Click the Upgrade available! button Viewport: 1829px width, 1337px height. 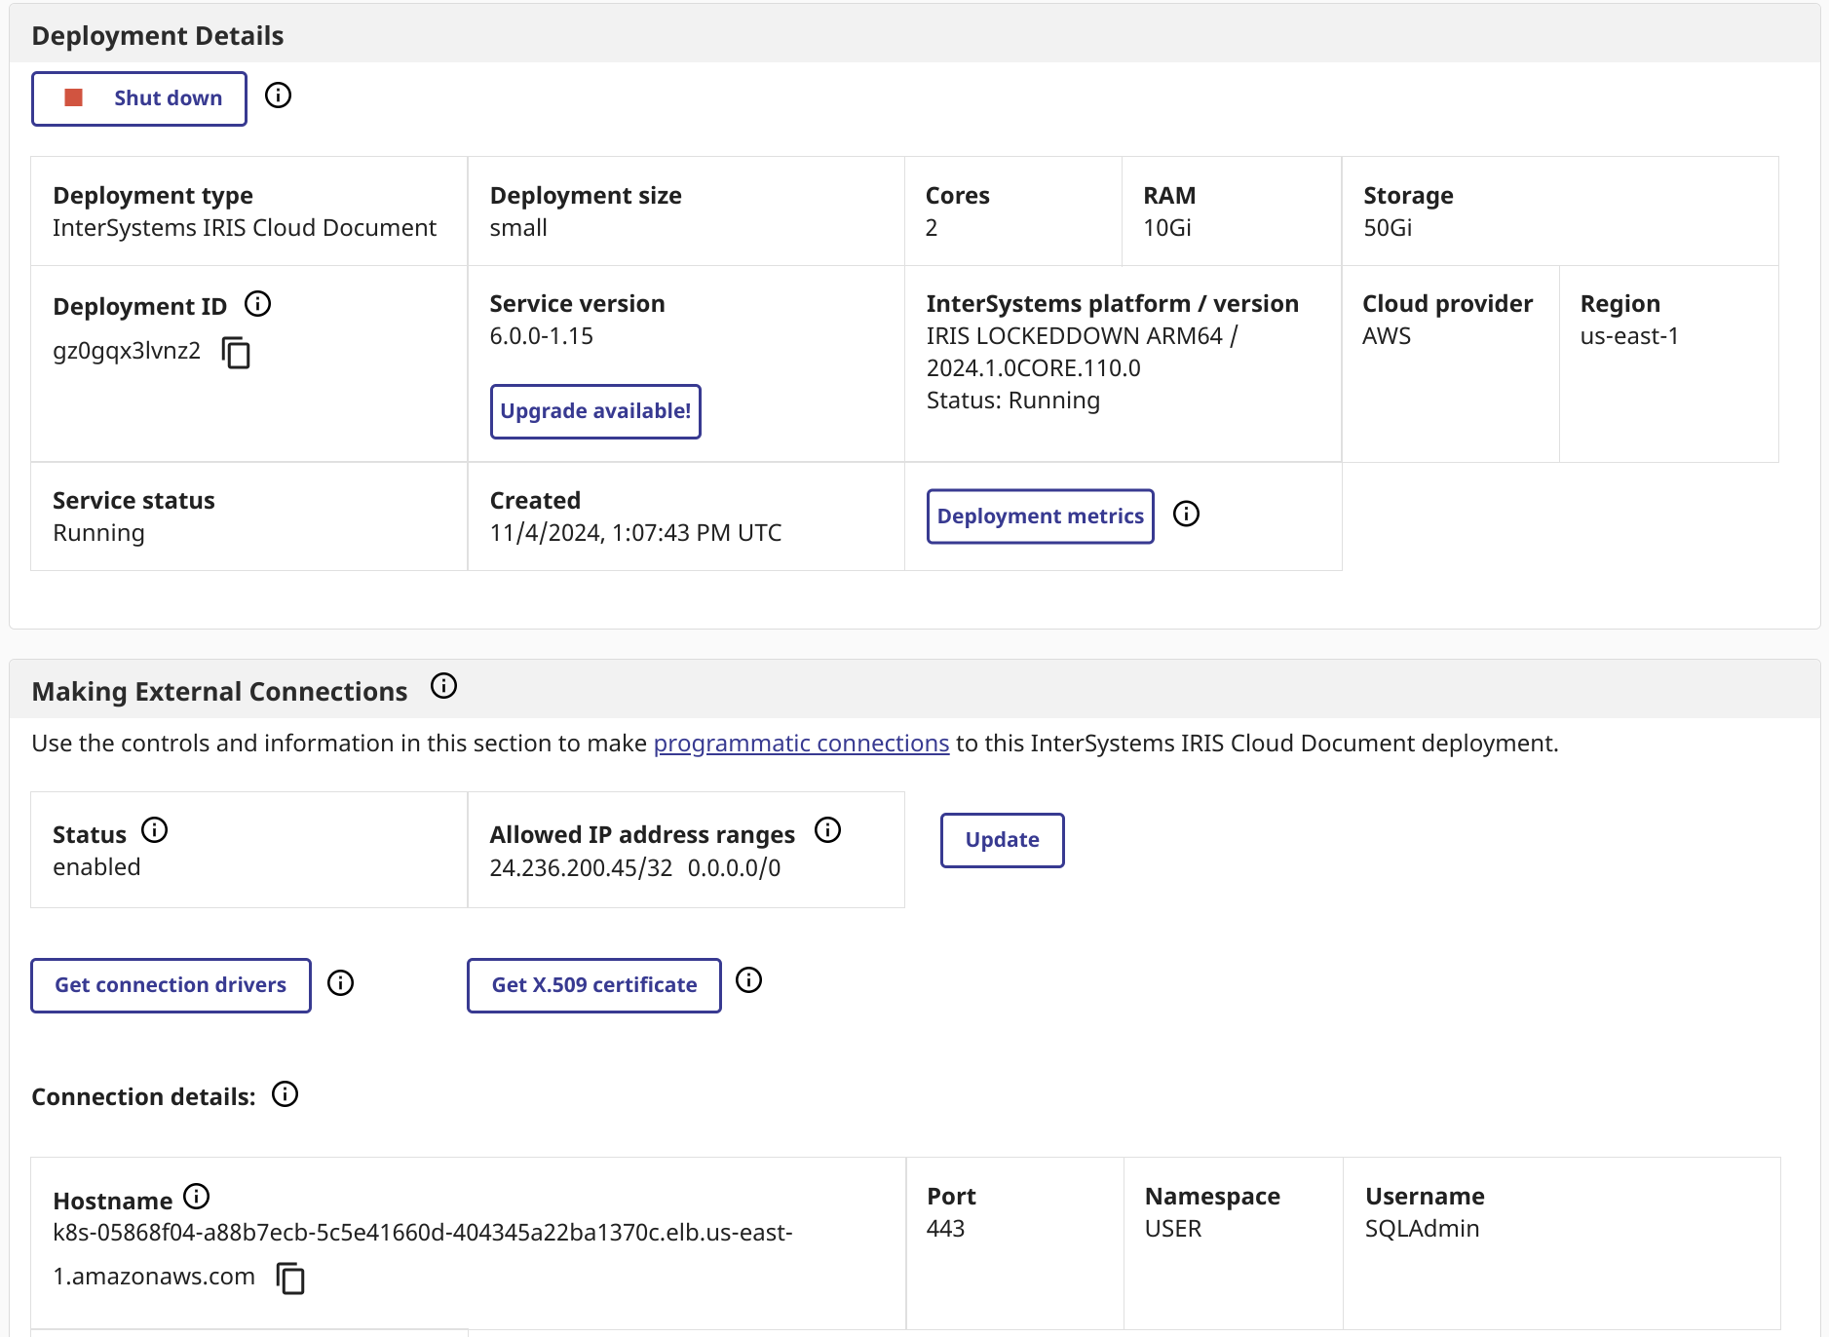pos(595,411)
